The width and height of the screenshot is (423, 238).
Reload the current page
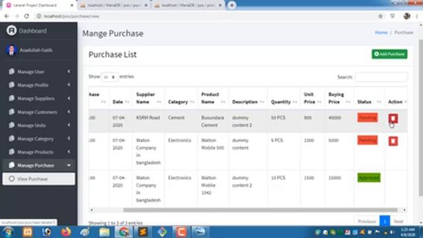pyautogui.click(x=26, y=16)
